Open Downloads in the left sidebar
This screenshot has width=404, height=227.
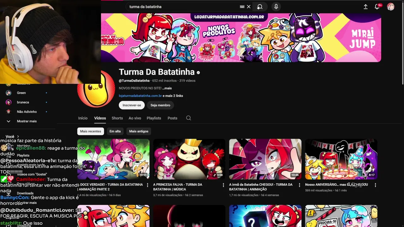pos(25,193)
